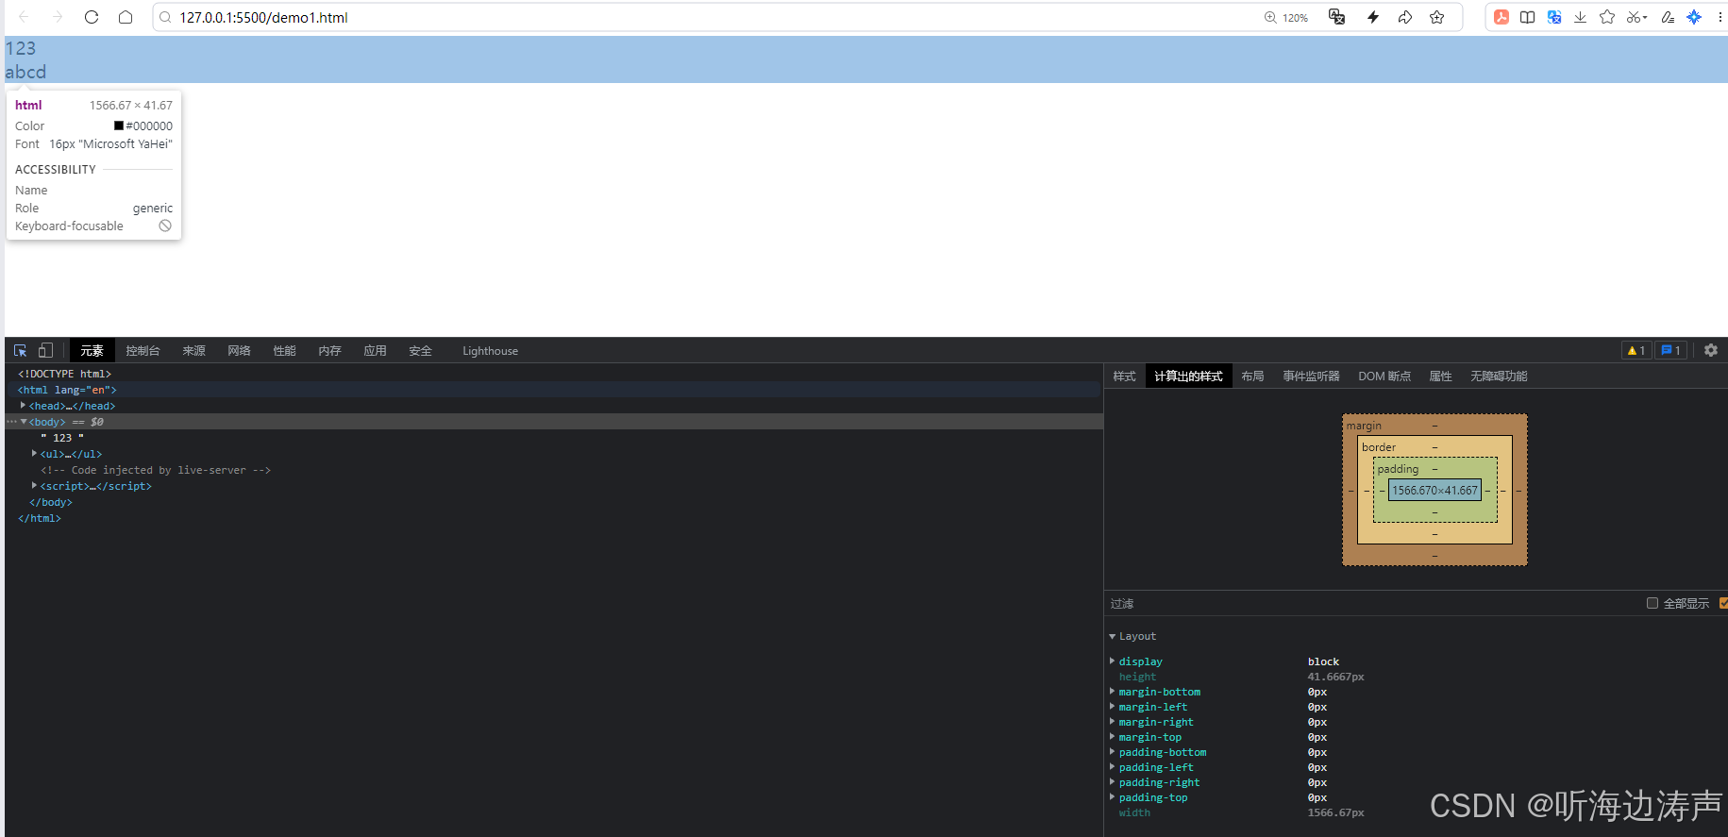The image size is (1728, 837).
Task: Open the favorites star in toolbar
Action: [1607, 17]
